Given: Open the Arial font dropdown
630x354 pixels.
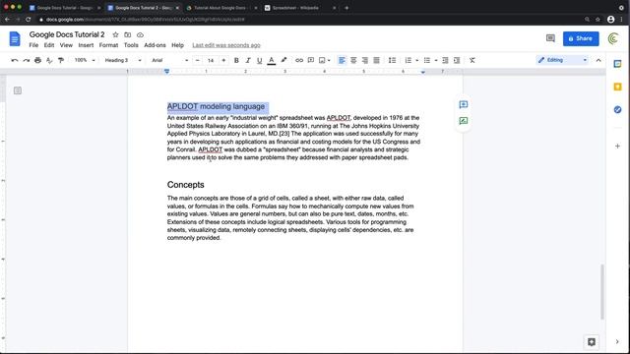Looking at the screenshot, I should coord(169,60).
